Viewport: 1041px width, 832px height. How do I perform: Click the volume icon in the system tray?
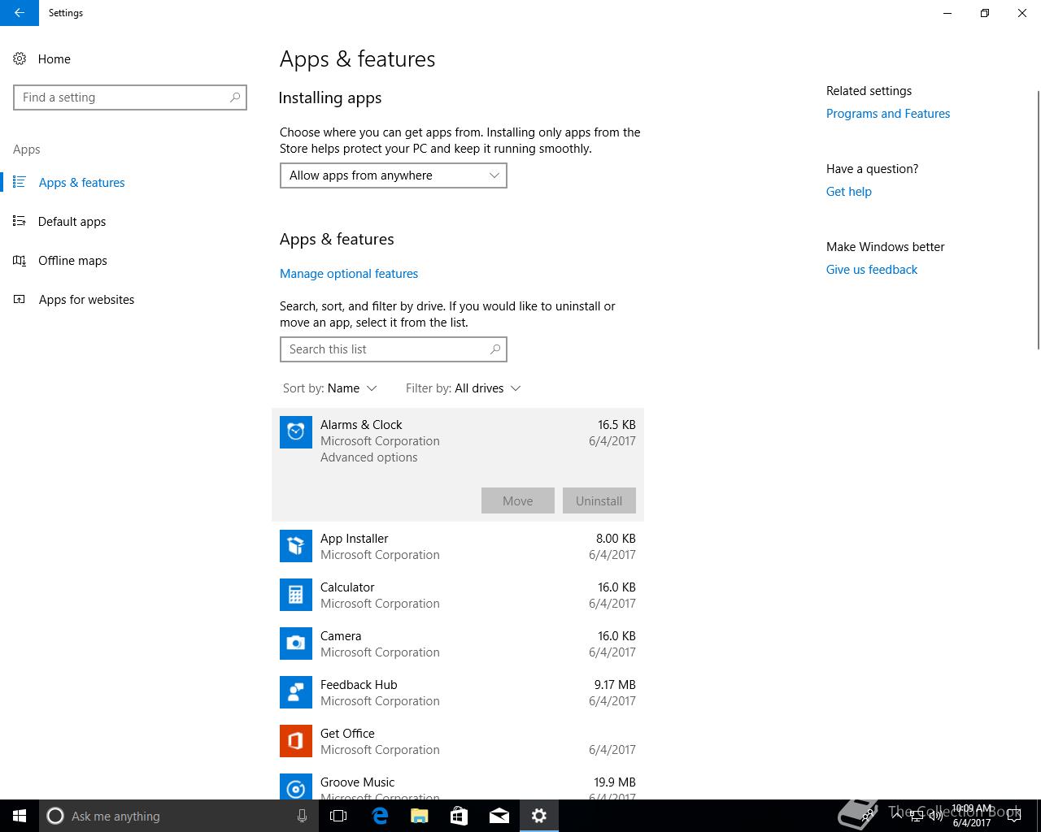point(936,816)
